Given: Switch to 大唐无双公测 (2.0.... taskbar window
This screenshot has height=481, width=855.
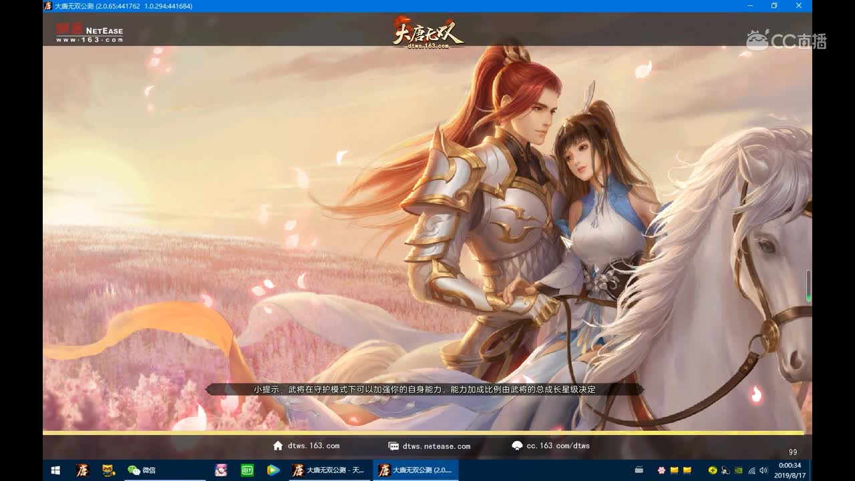Looking at the screenshot, I should [x=415, y=470].
